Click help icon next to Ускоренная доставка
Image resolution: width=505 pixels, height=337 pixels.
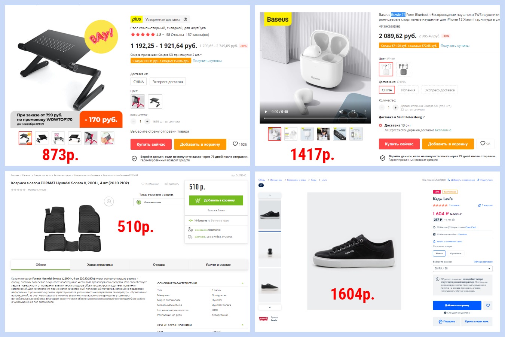(185, 19)
